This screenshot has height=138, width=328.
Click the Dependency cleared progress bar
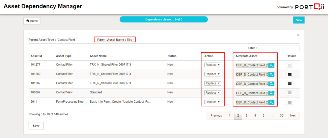click(x=164, y=19)
